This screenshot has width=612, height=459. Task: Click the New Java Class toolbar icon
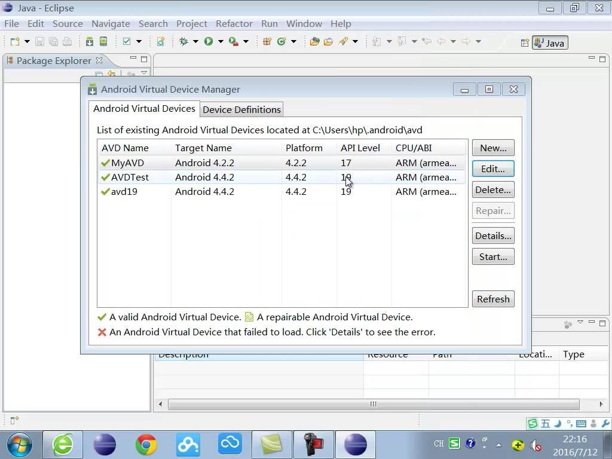pos(281,41)
